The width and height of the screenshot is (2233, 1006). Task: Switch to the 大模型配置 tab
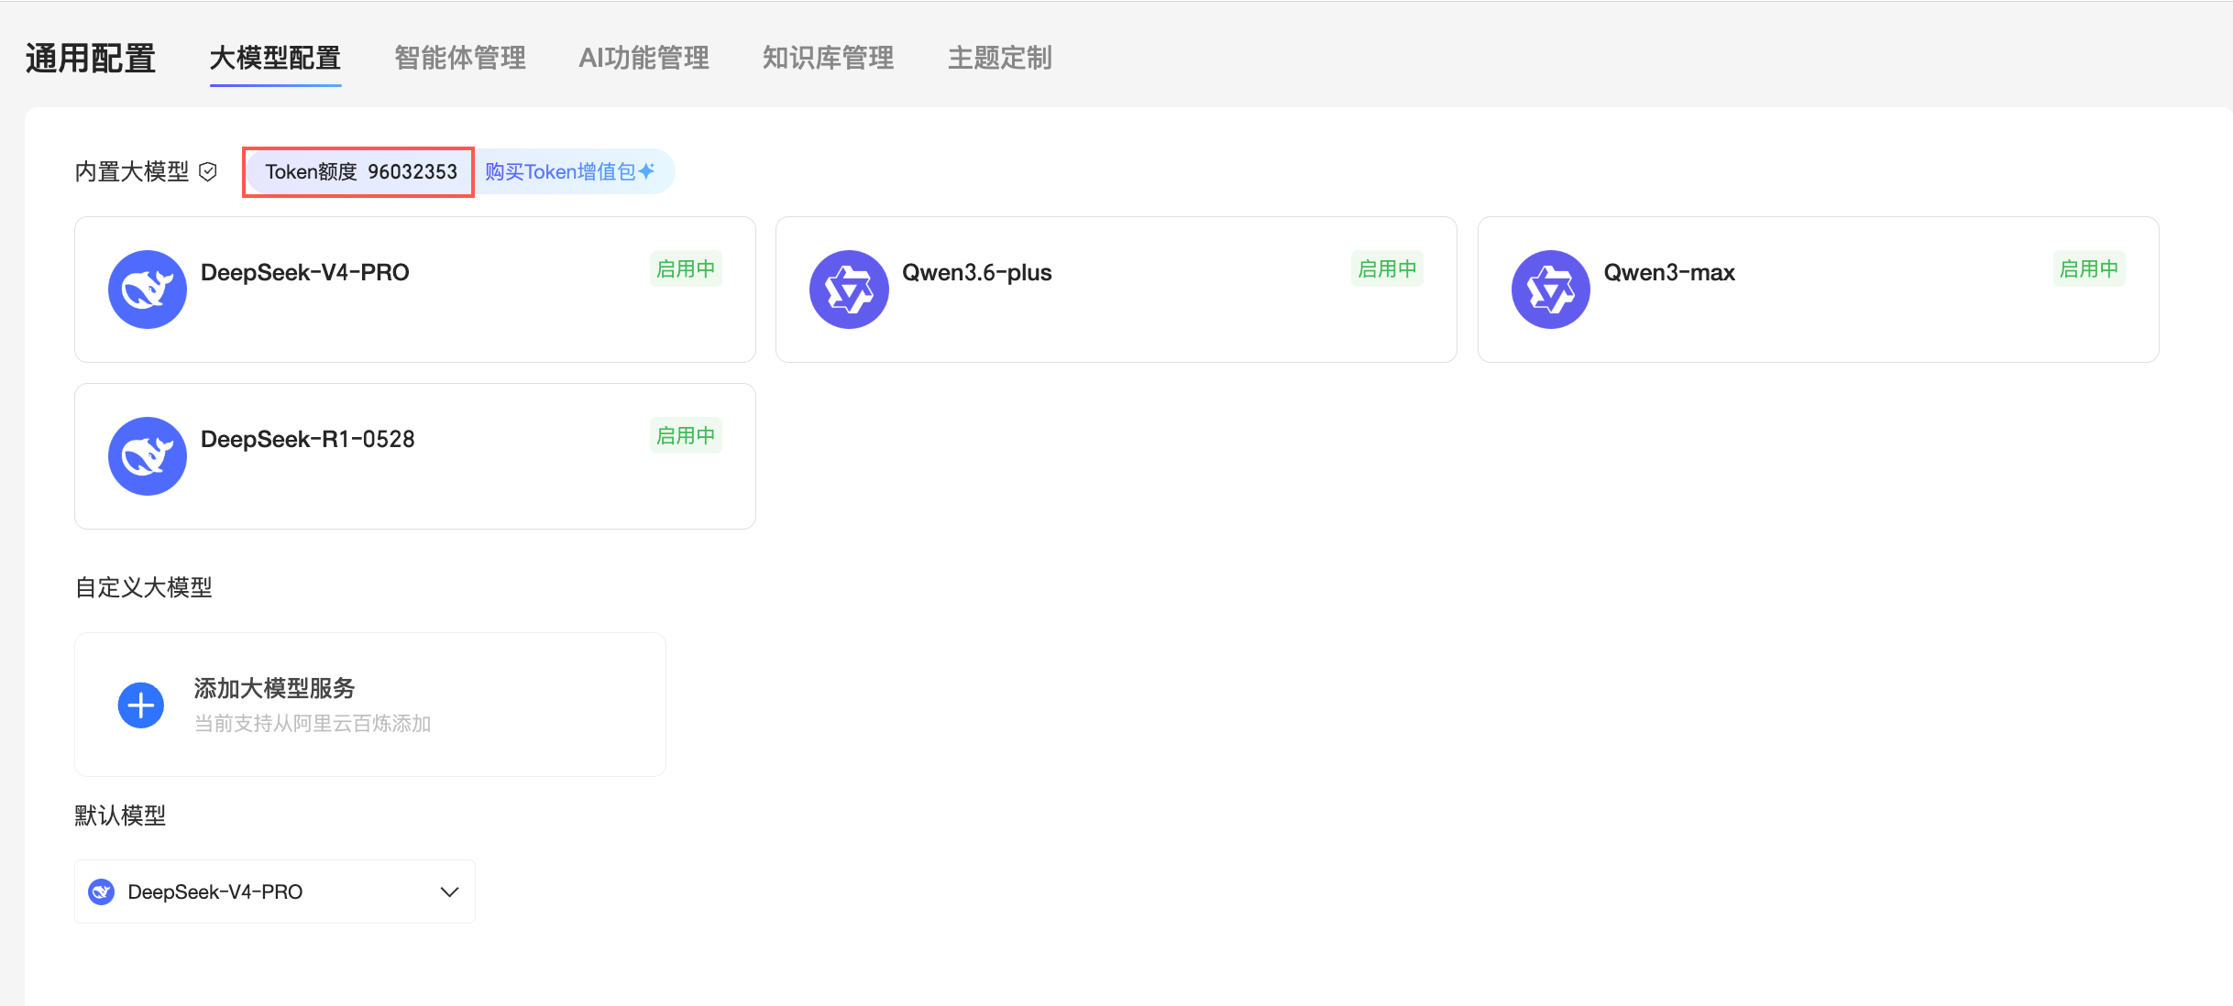tap(275, 59)
